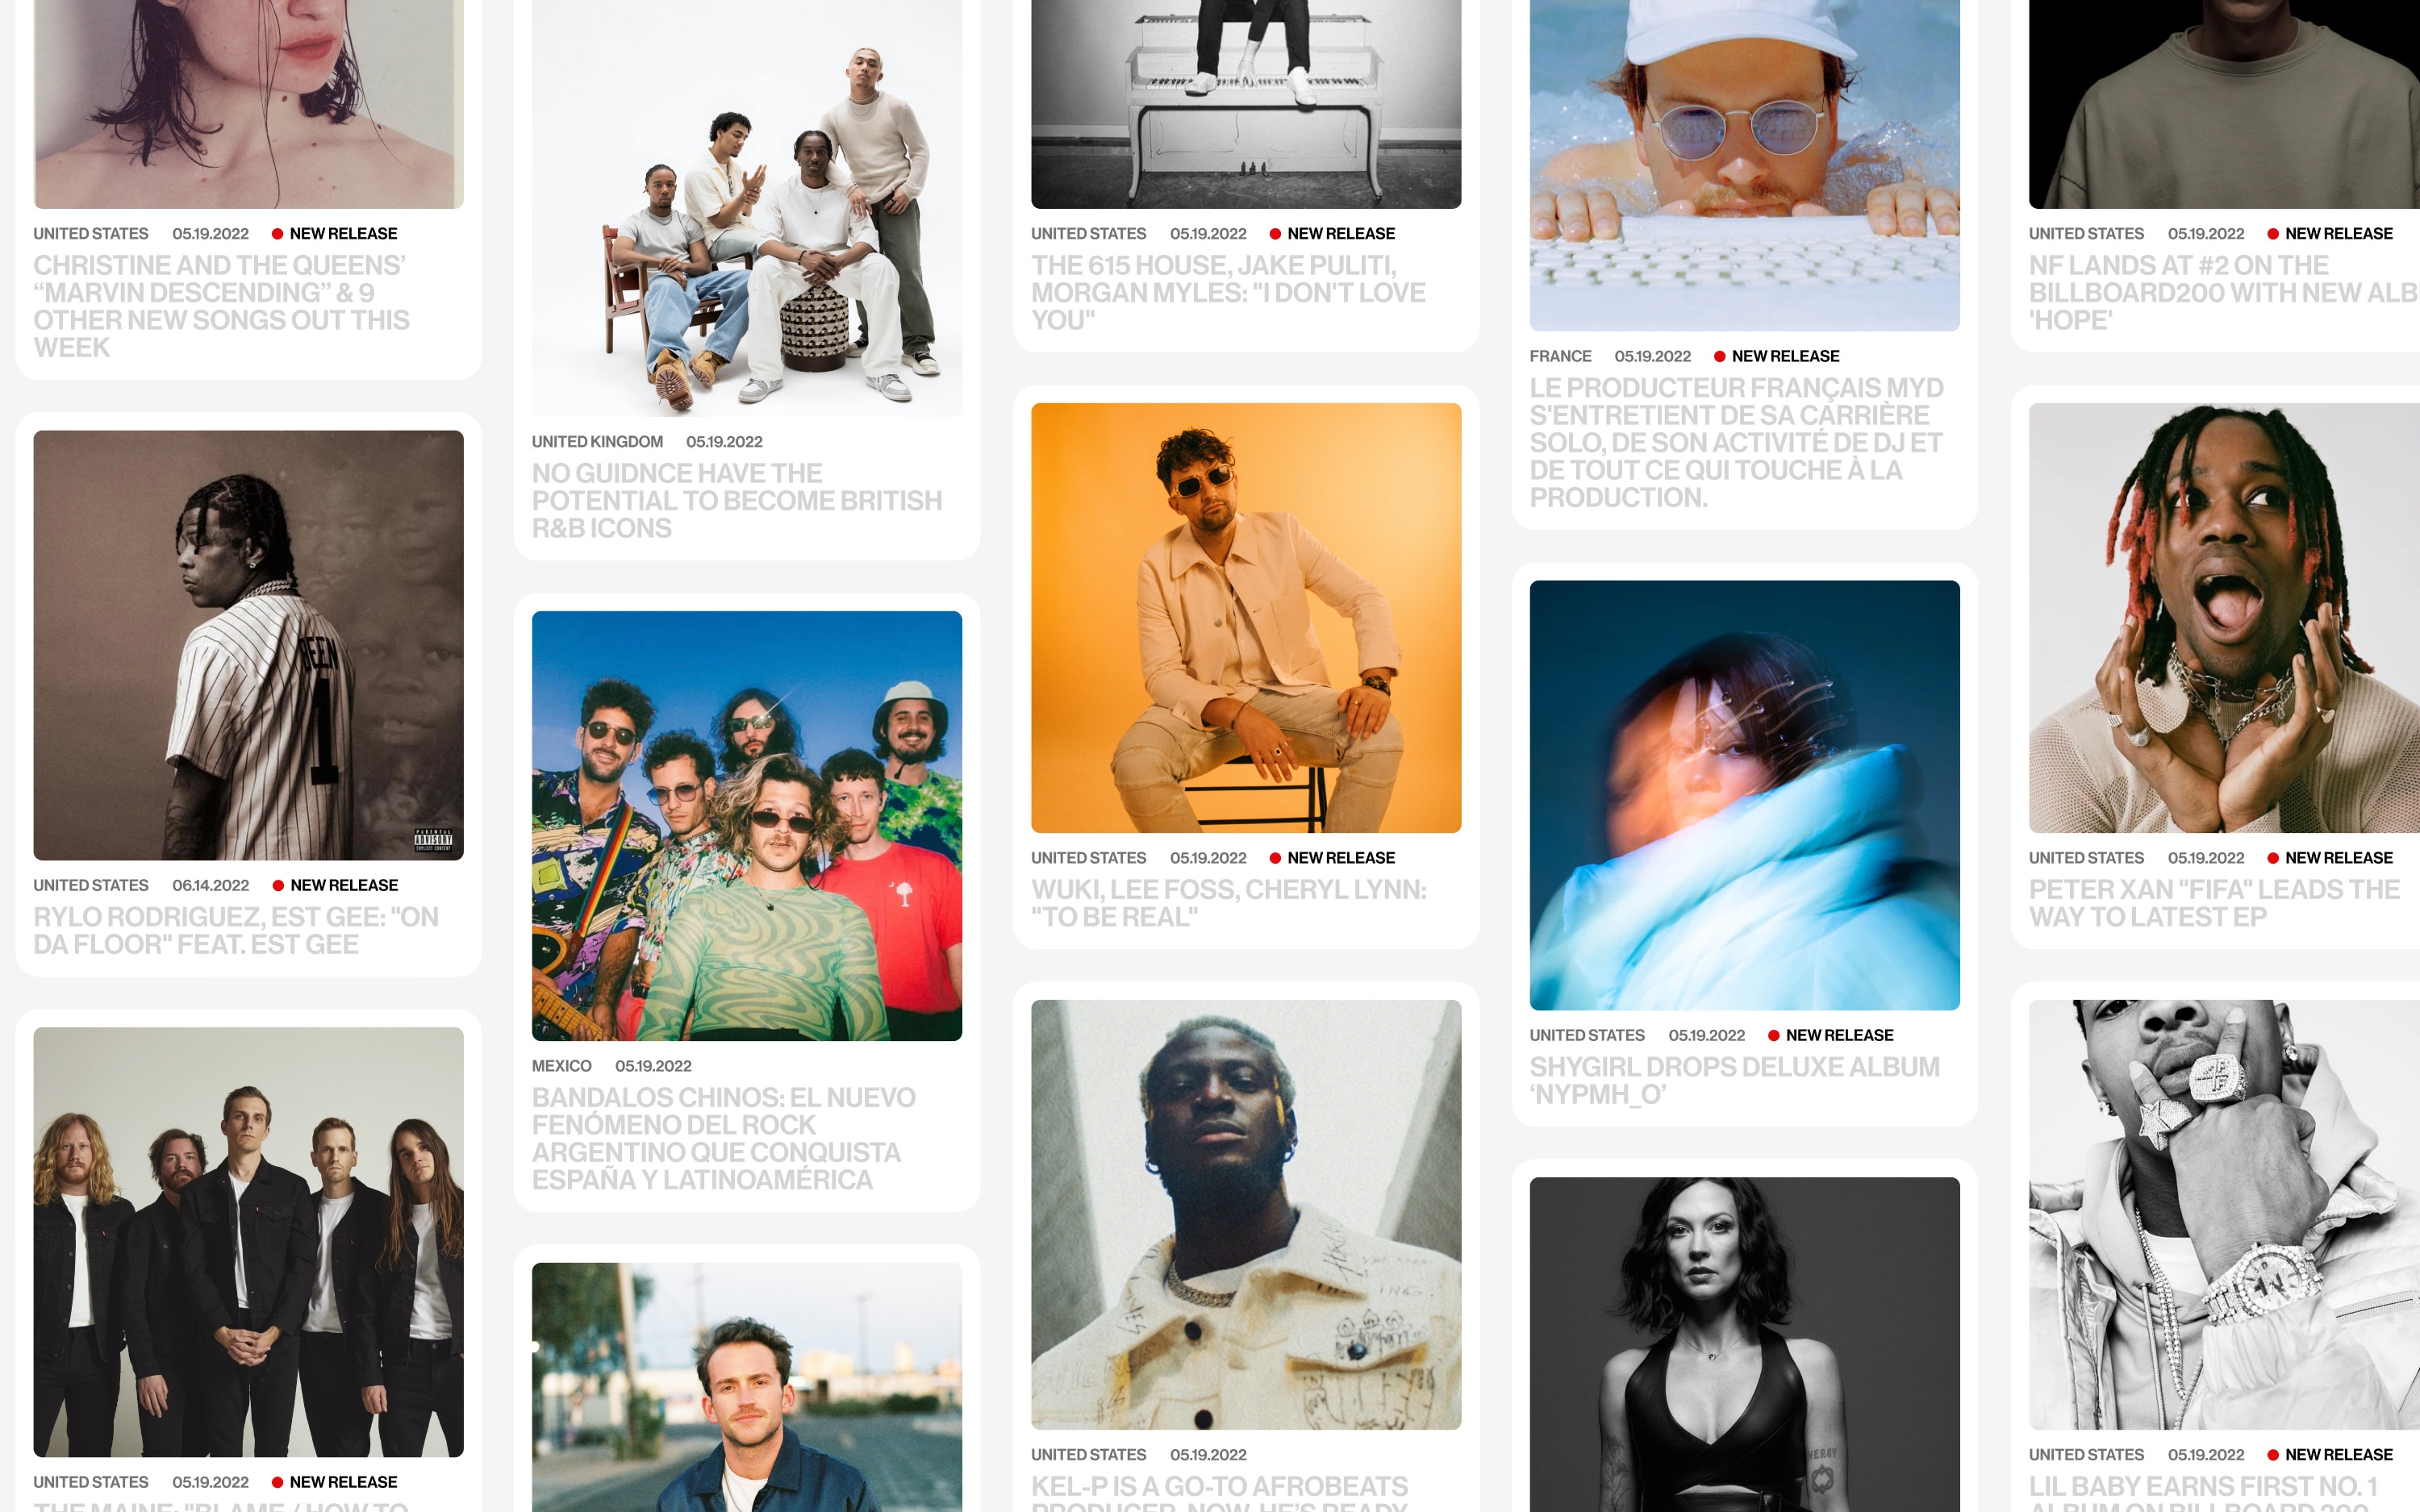The height and width of the screenshot is (1512, 2420).
Task: Open the No Guidnce British R&B icons headline
Action: [737, 500]
